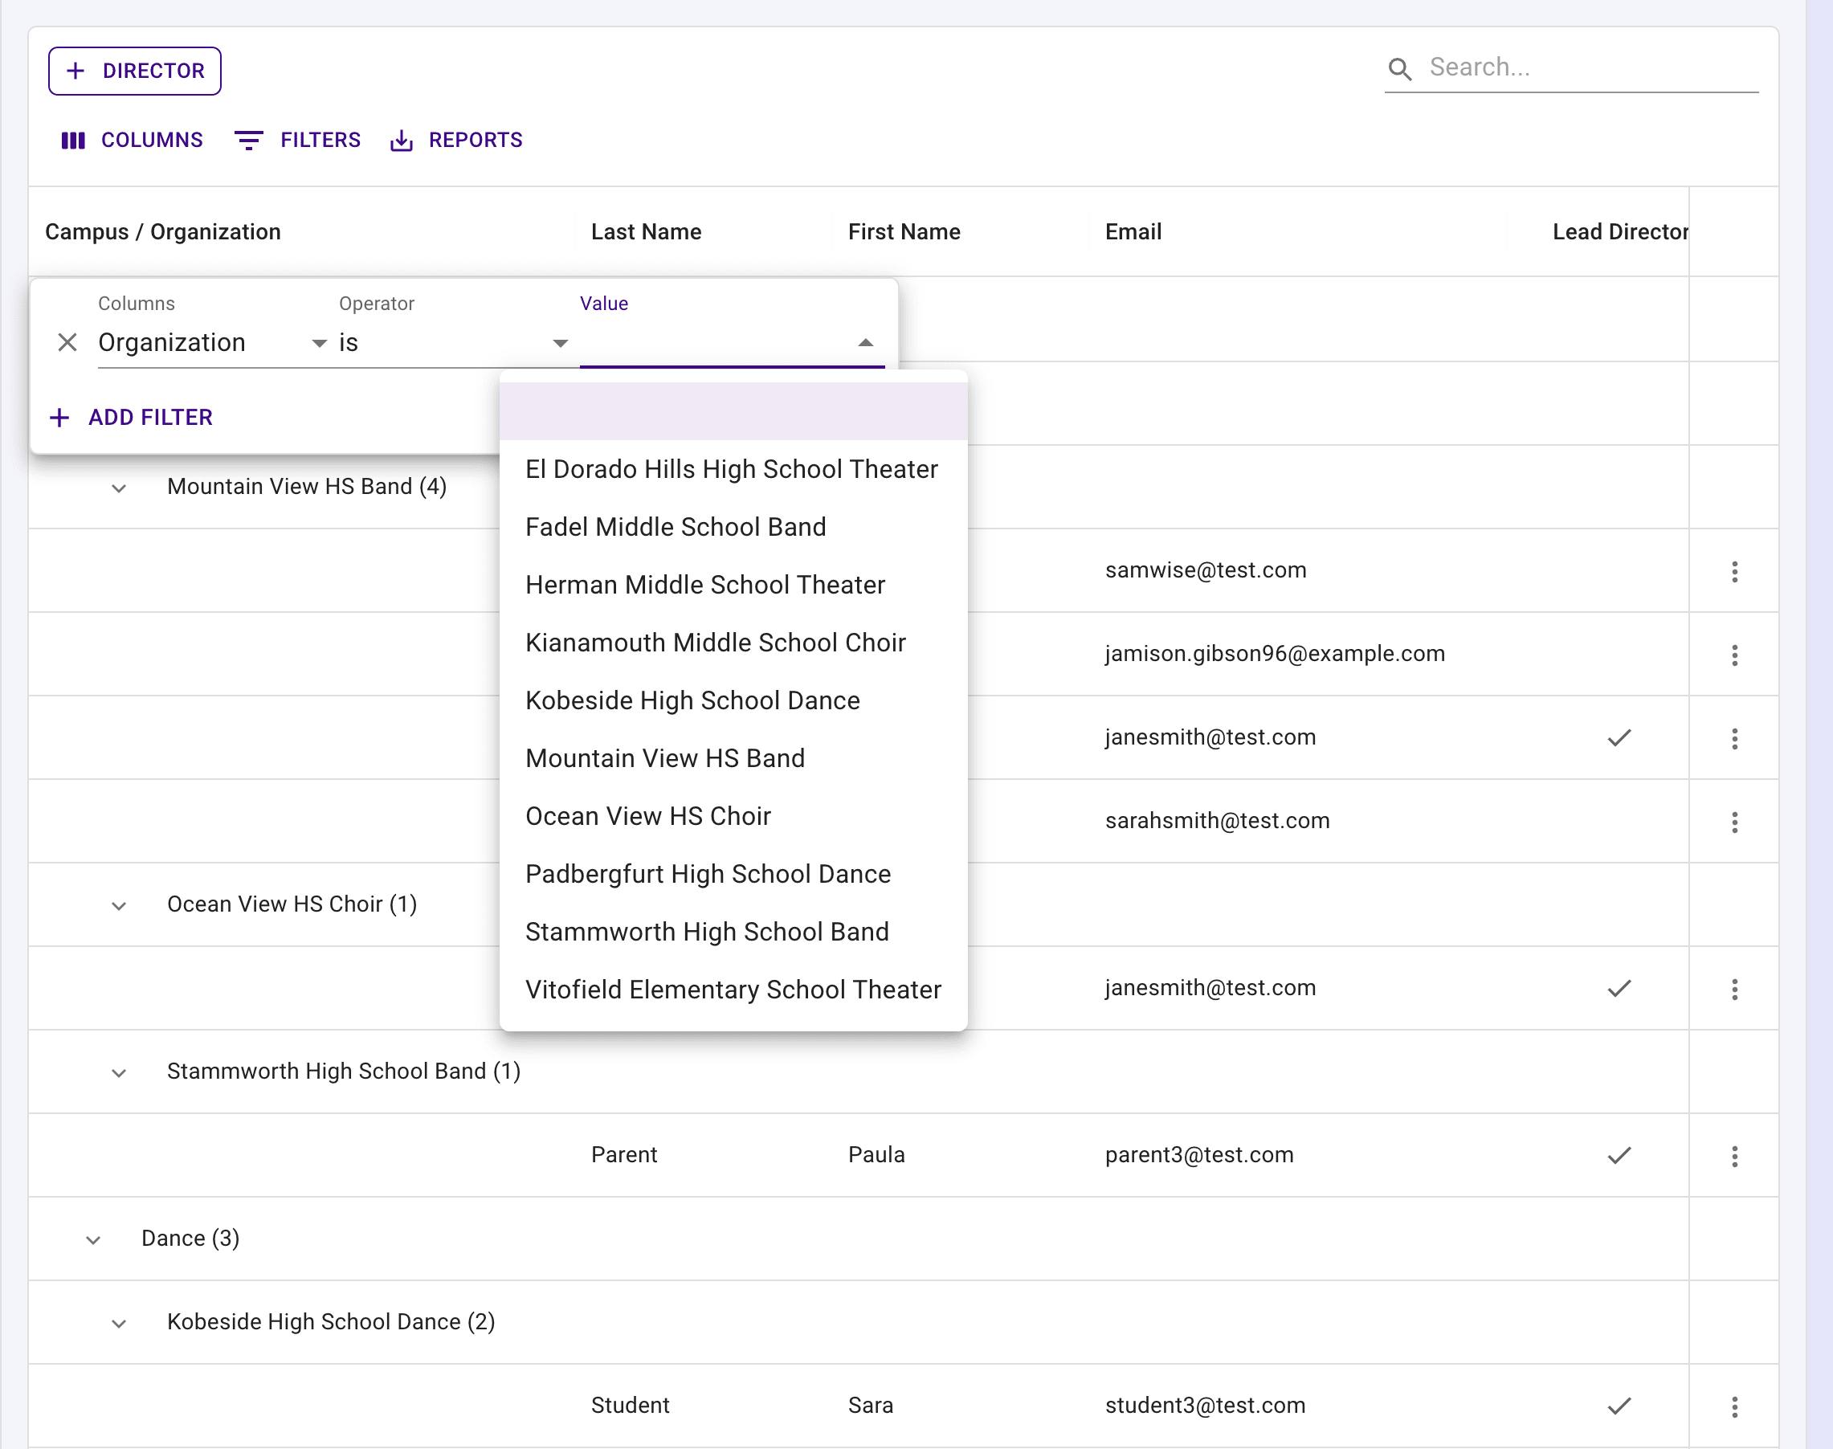Sort by First Name column header
This screenshot has height=1449, width=1833.
(904, 231)
